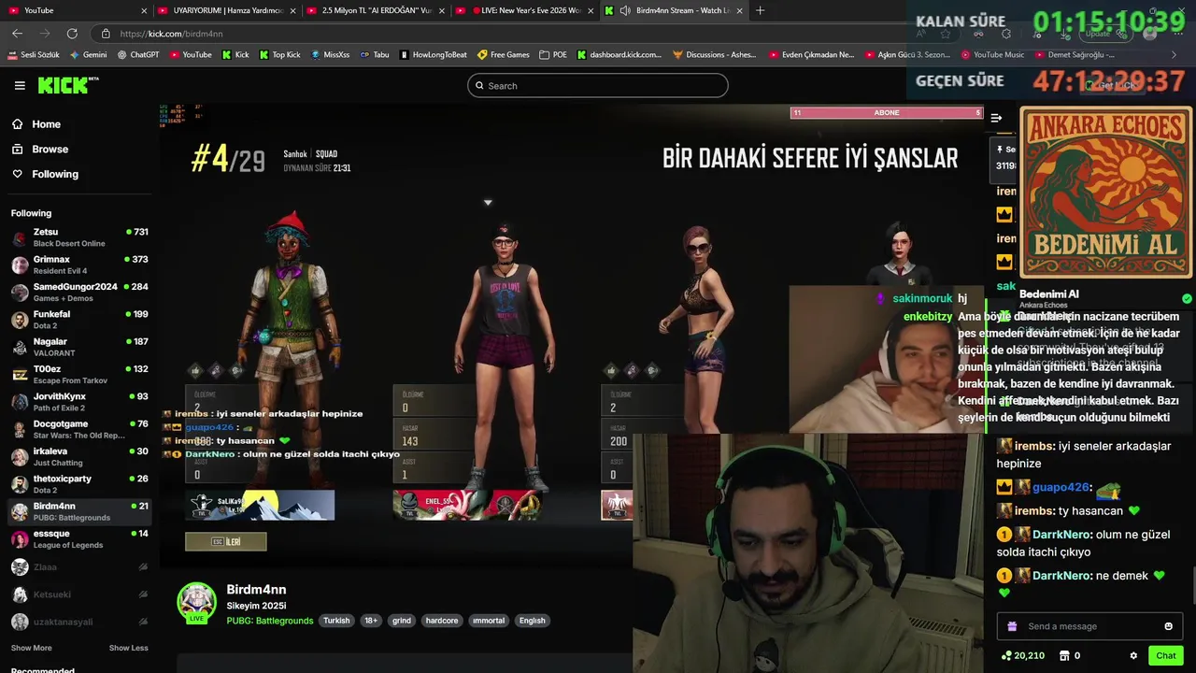Open Zetsu's channel in Following
Image resolution: width=1196 pixels, height=673 pixels.
[x=79, y=237]
